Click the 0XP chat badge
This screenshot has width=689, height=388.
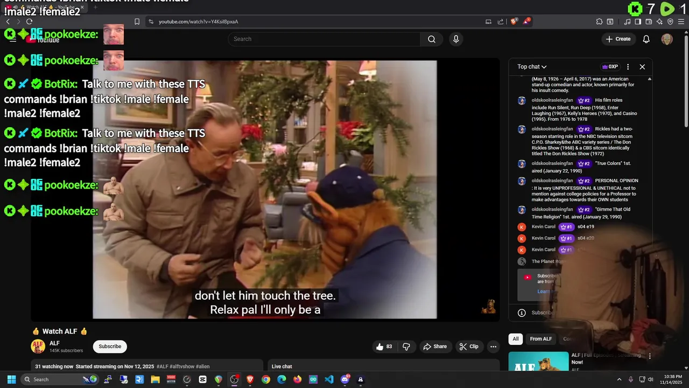click(x=610, y=67)
